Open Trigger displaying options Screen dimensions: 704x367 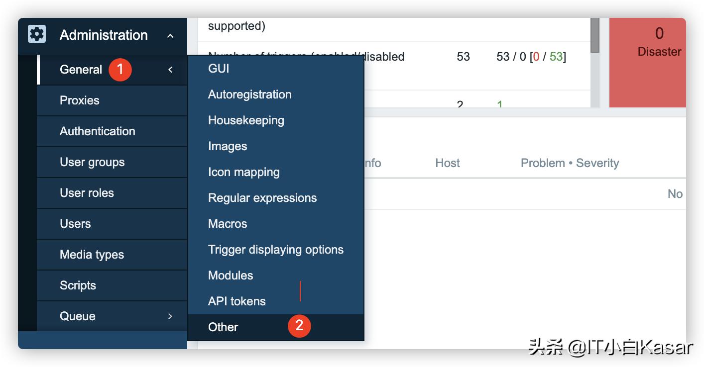click(x=276, y=249)
